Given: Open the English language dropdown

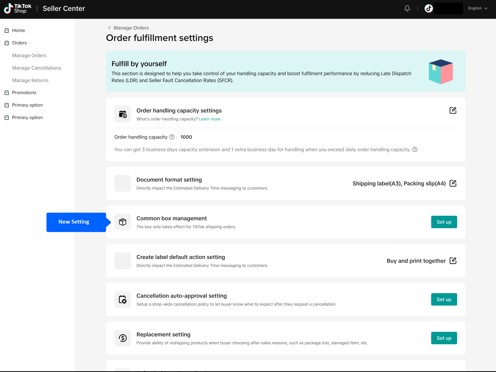Looking at the screenshot, I should (478, 8).
